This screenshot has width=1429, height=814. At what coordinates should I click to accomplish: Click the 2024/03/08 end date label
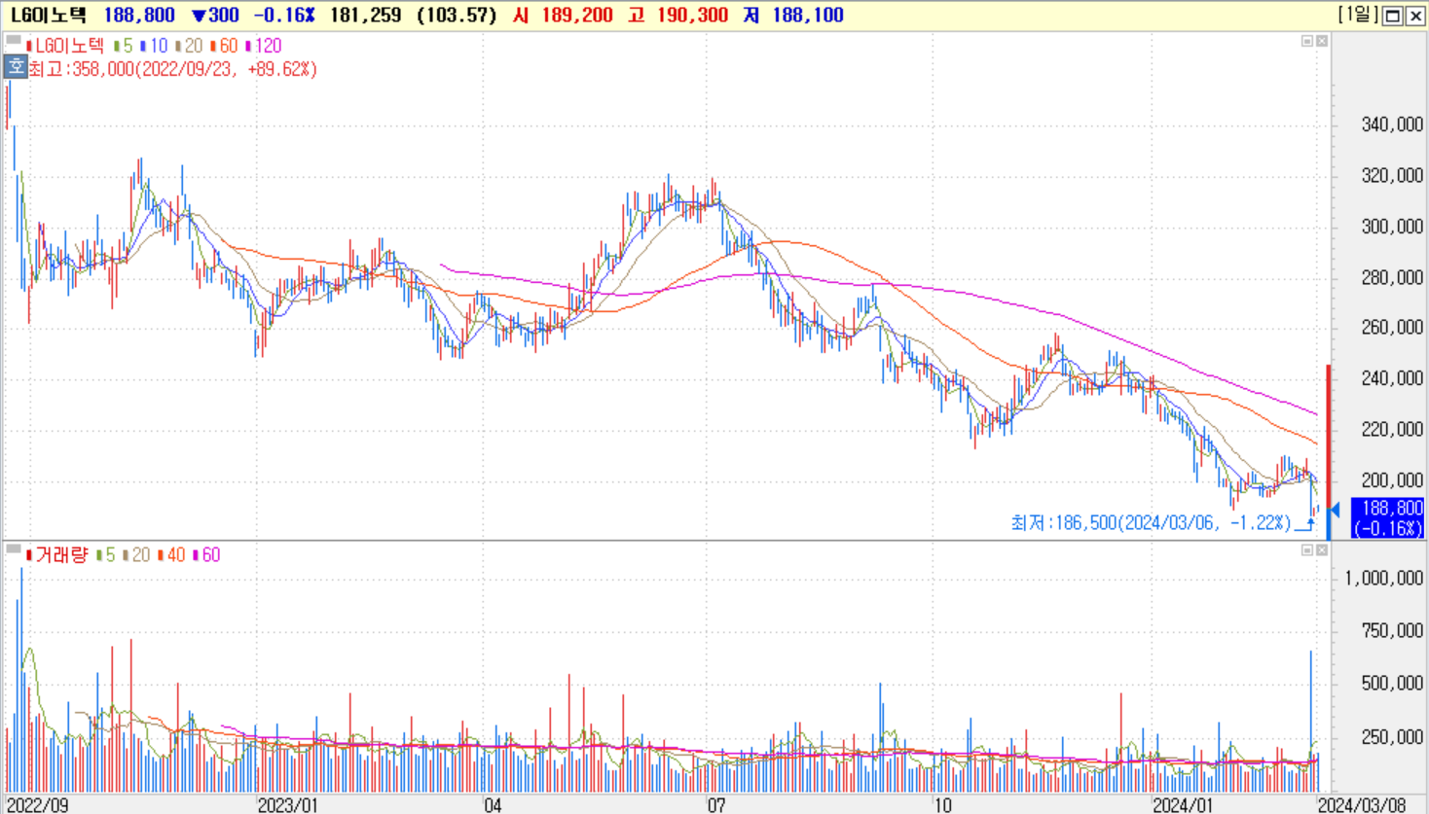point(1361,805)
